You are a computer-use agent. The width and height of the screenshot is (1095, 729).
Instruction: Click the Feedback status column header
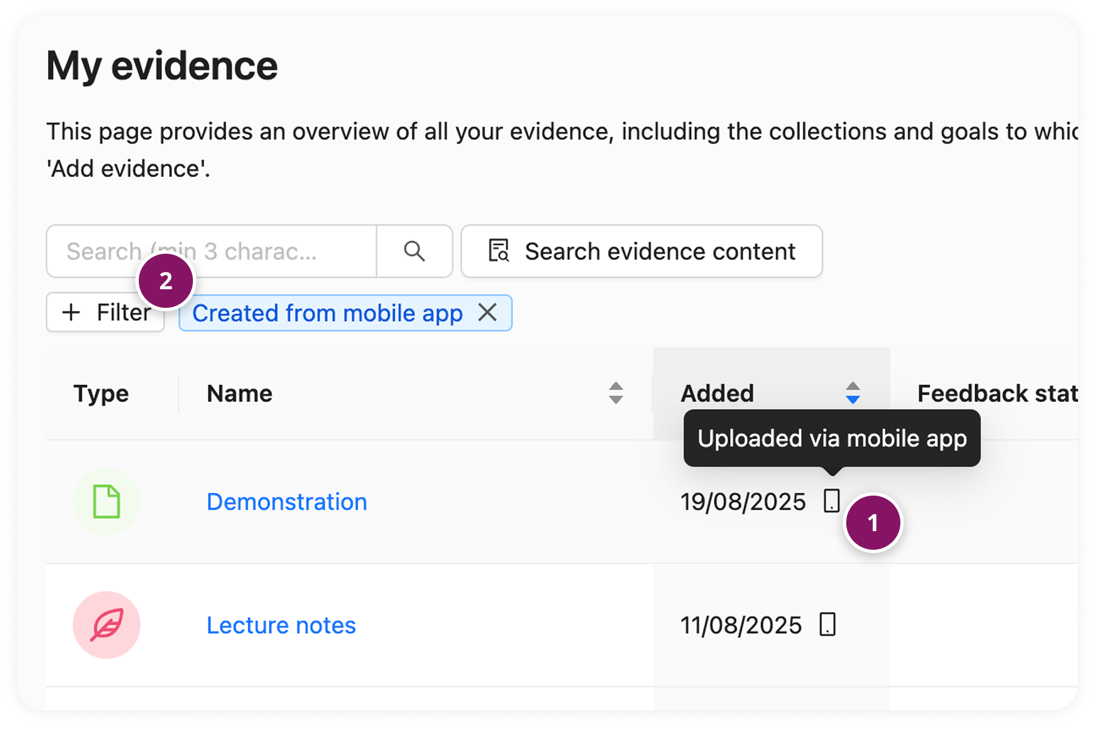pos(997,394)
